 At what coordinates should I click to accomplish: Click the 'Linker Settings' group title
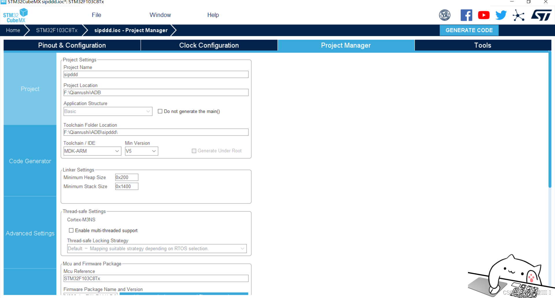coord(78,170)
